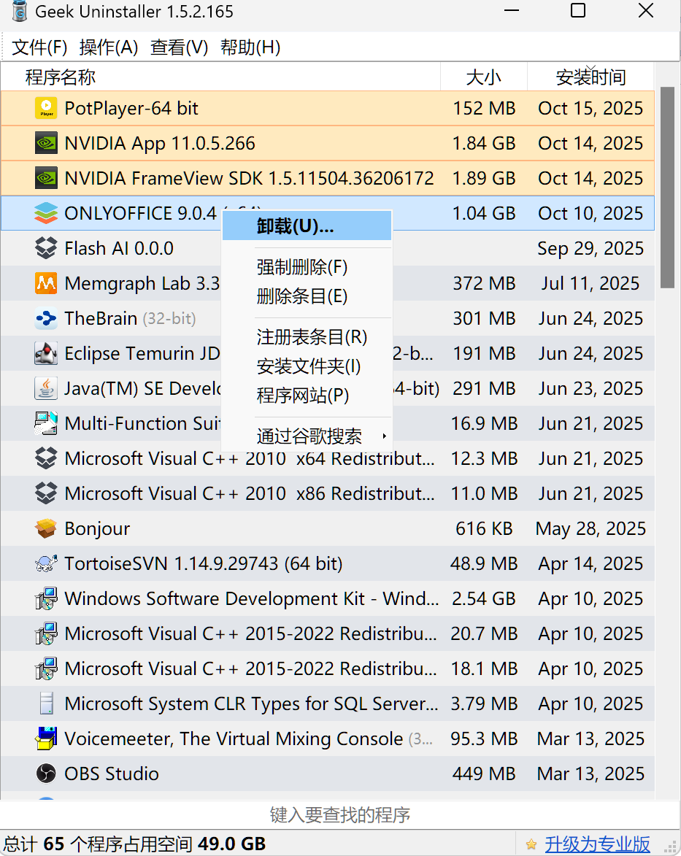
Task: Sort list by 大小 column header
Action: pyautogui.click(x=483, y=77)
